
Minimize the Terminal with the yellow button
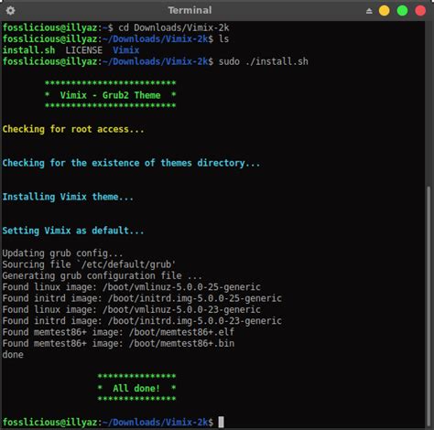tap(385, 11)
